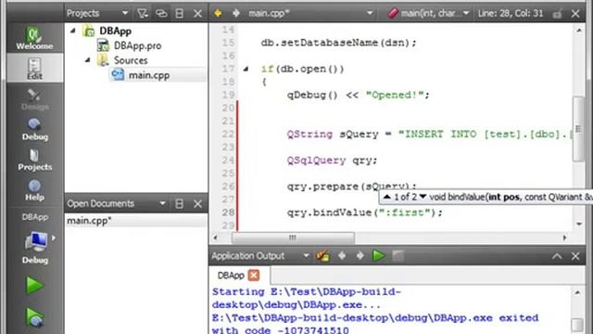
Task: Click the qry.bindValue(":first") code line
Action: (364, 212)
